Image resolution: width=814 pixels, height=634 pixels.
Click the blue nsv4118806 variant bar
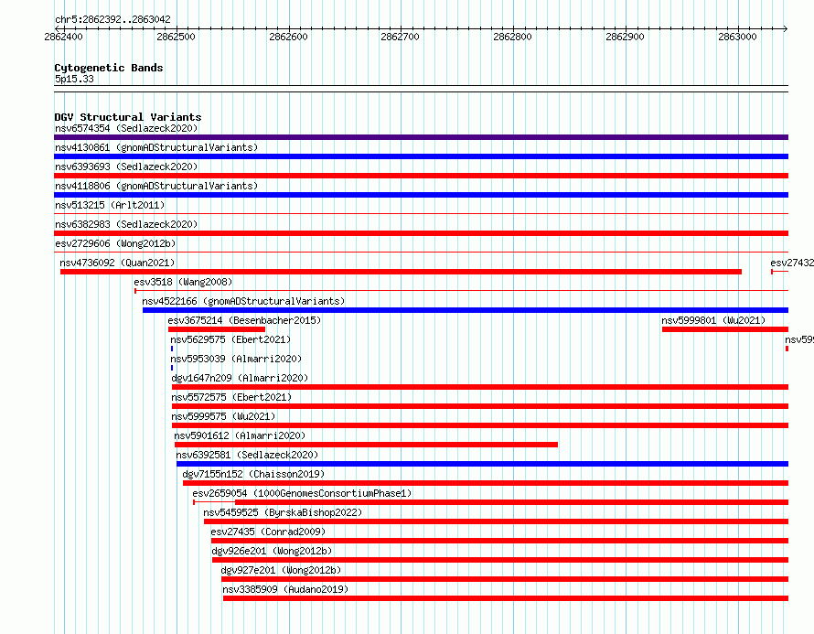click(421, 195)
